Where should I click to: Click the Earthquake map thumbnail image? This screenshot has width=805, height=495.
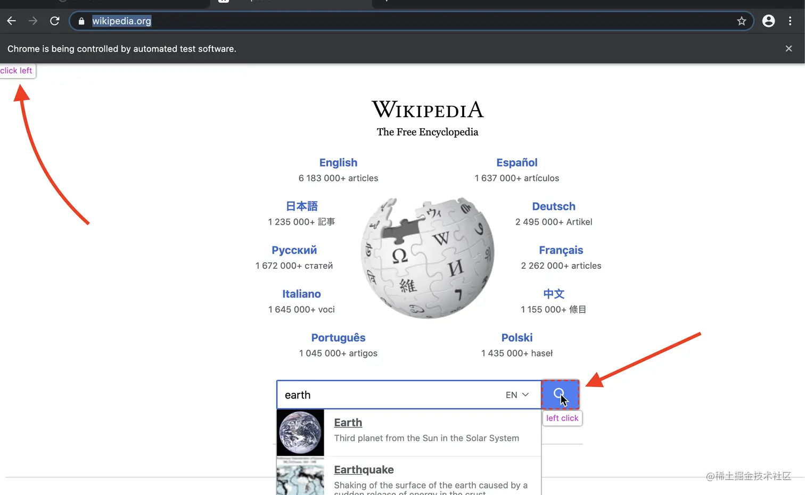(300, 476)
